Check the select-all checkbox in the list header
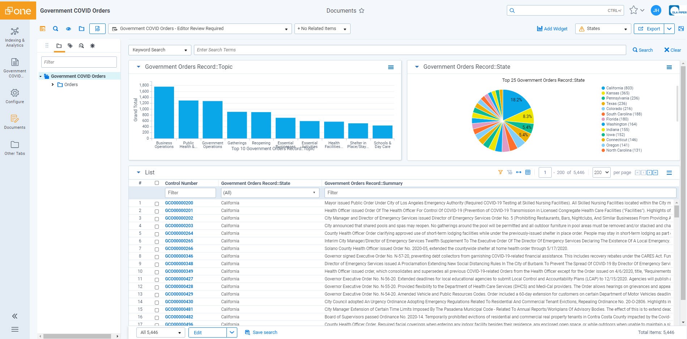 [157, 183]
